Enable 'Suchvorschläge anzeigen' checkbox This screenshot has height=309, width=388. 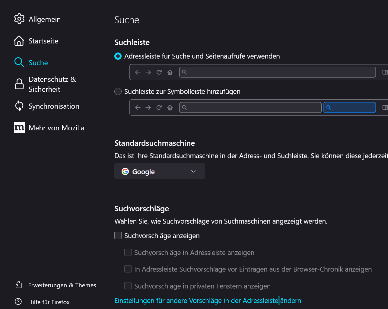coord(118,235)
